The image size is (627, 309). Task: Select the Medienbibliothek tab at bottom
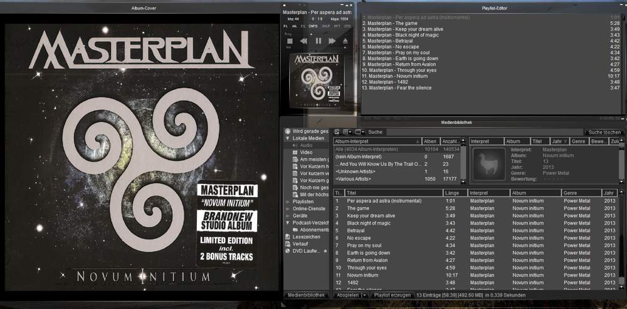click(307, 295)
